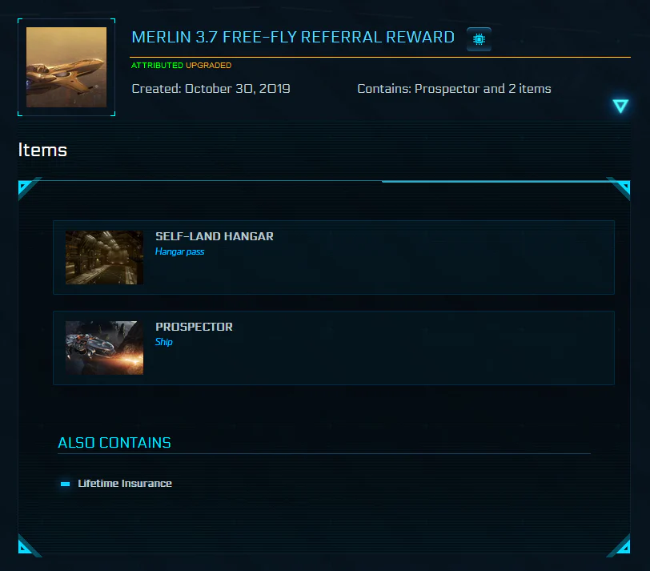Click the UPGRADED status tag
The height and width of the screenshot is (571, 650).
pyautogui.click(x=208, y=66)
